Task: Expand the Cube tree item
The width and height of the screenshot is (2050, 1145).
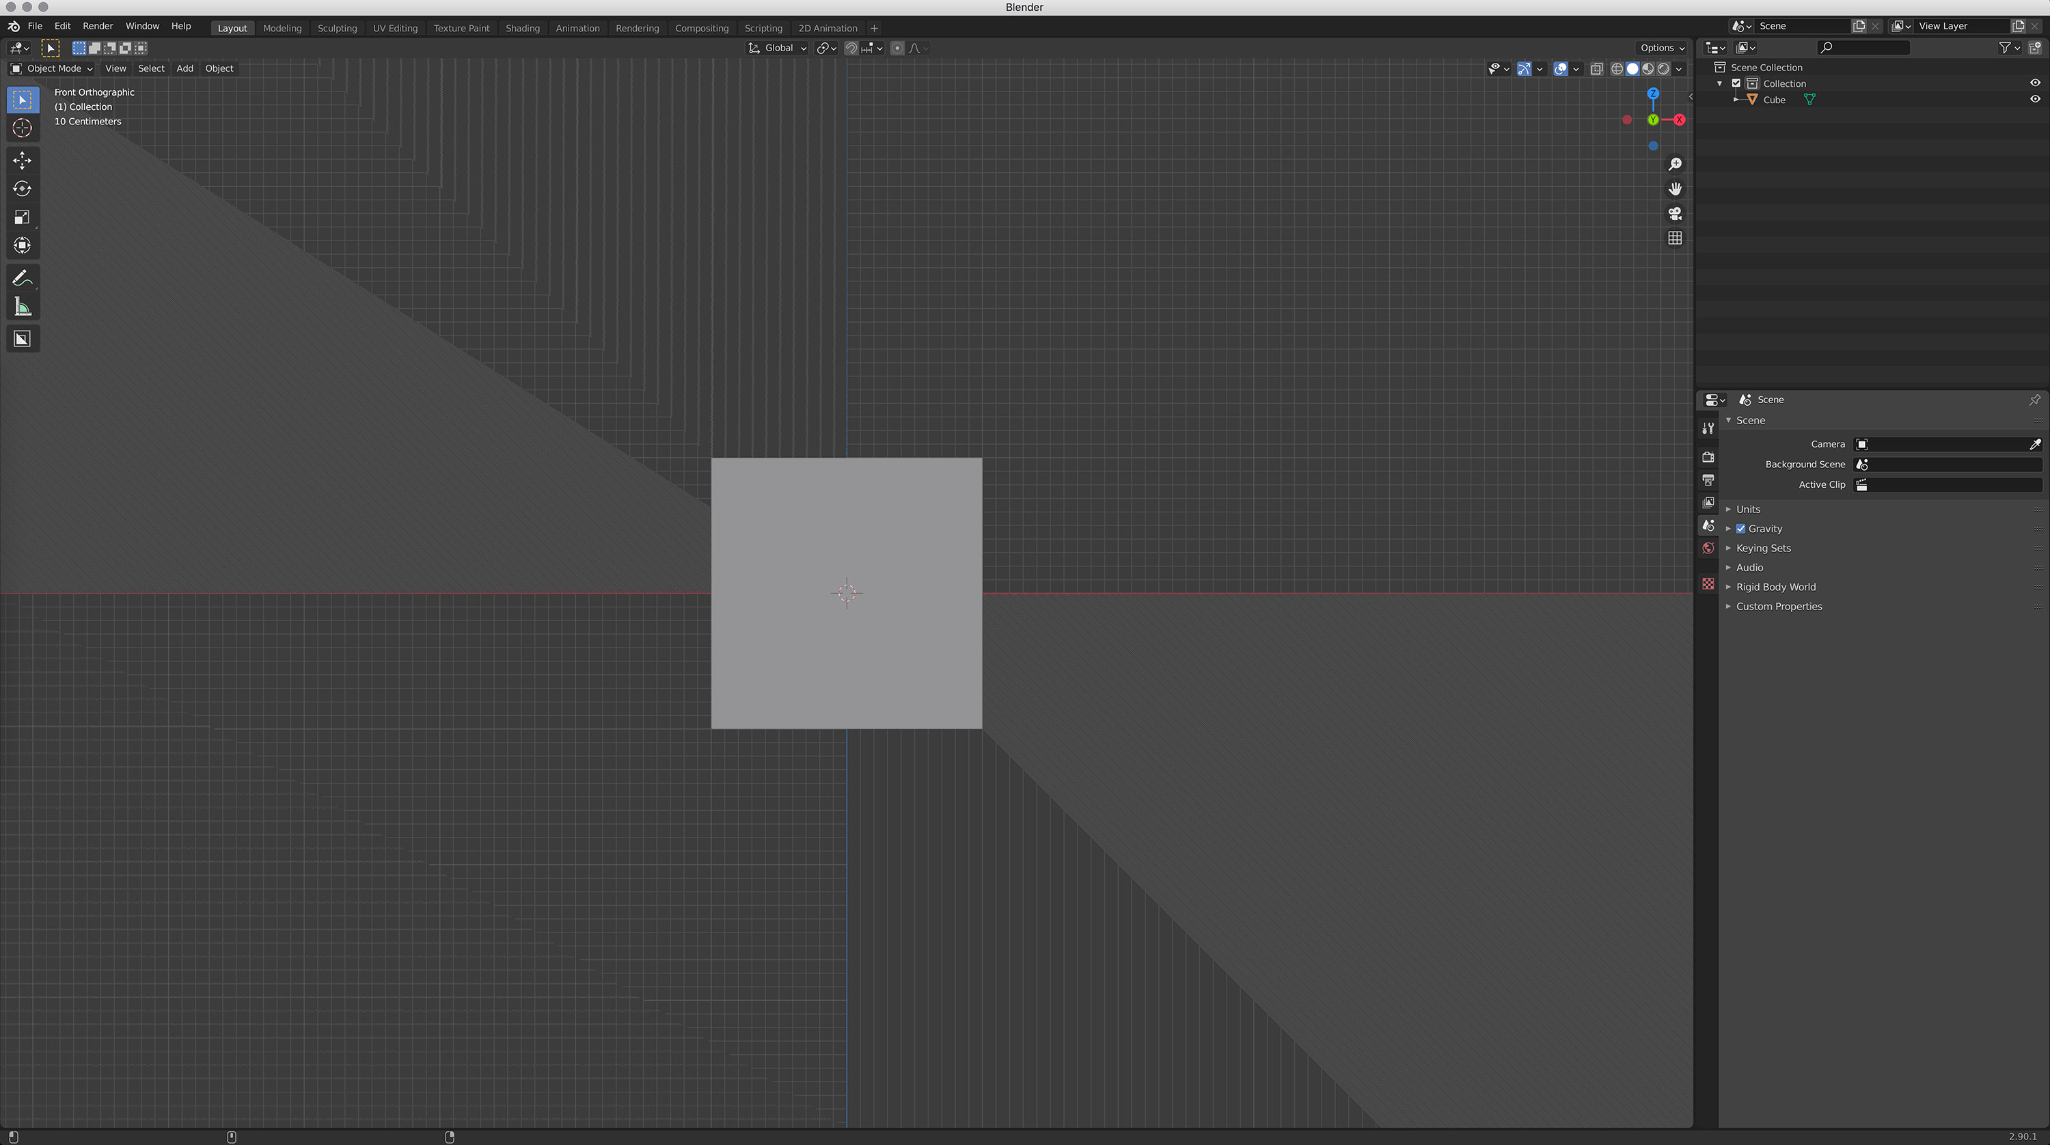Action: click(x=1736, y=100)
